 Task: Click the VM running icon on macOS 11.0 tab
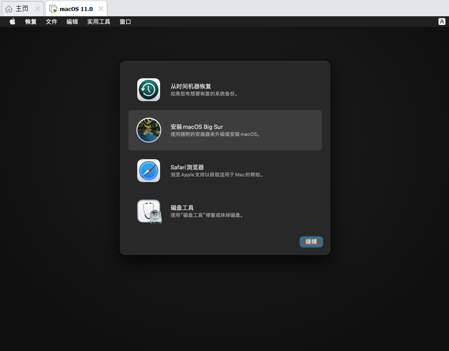(x=53, y=9)
